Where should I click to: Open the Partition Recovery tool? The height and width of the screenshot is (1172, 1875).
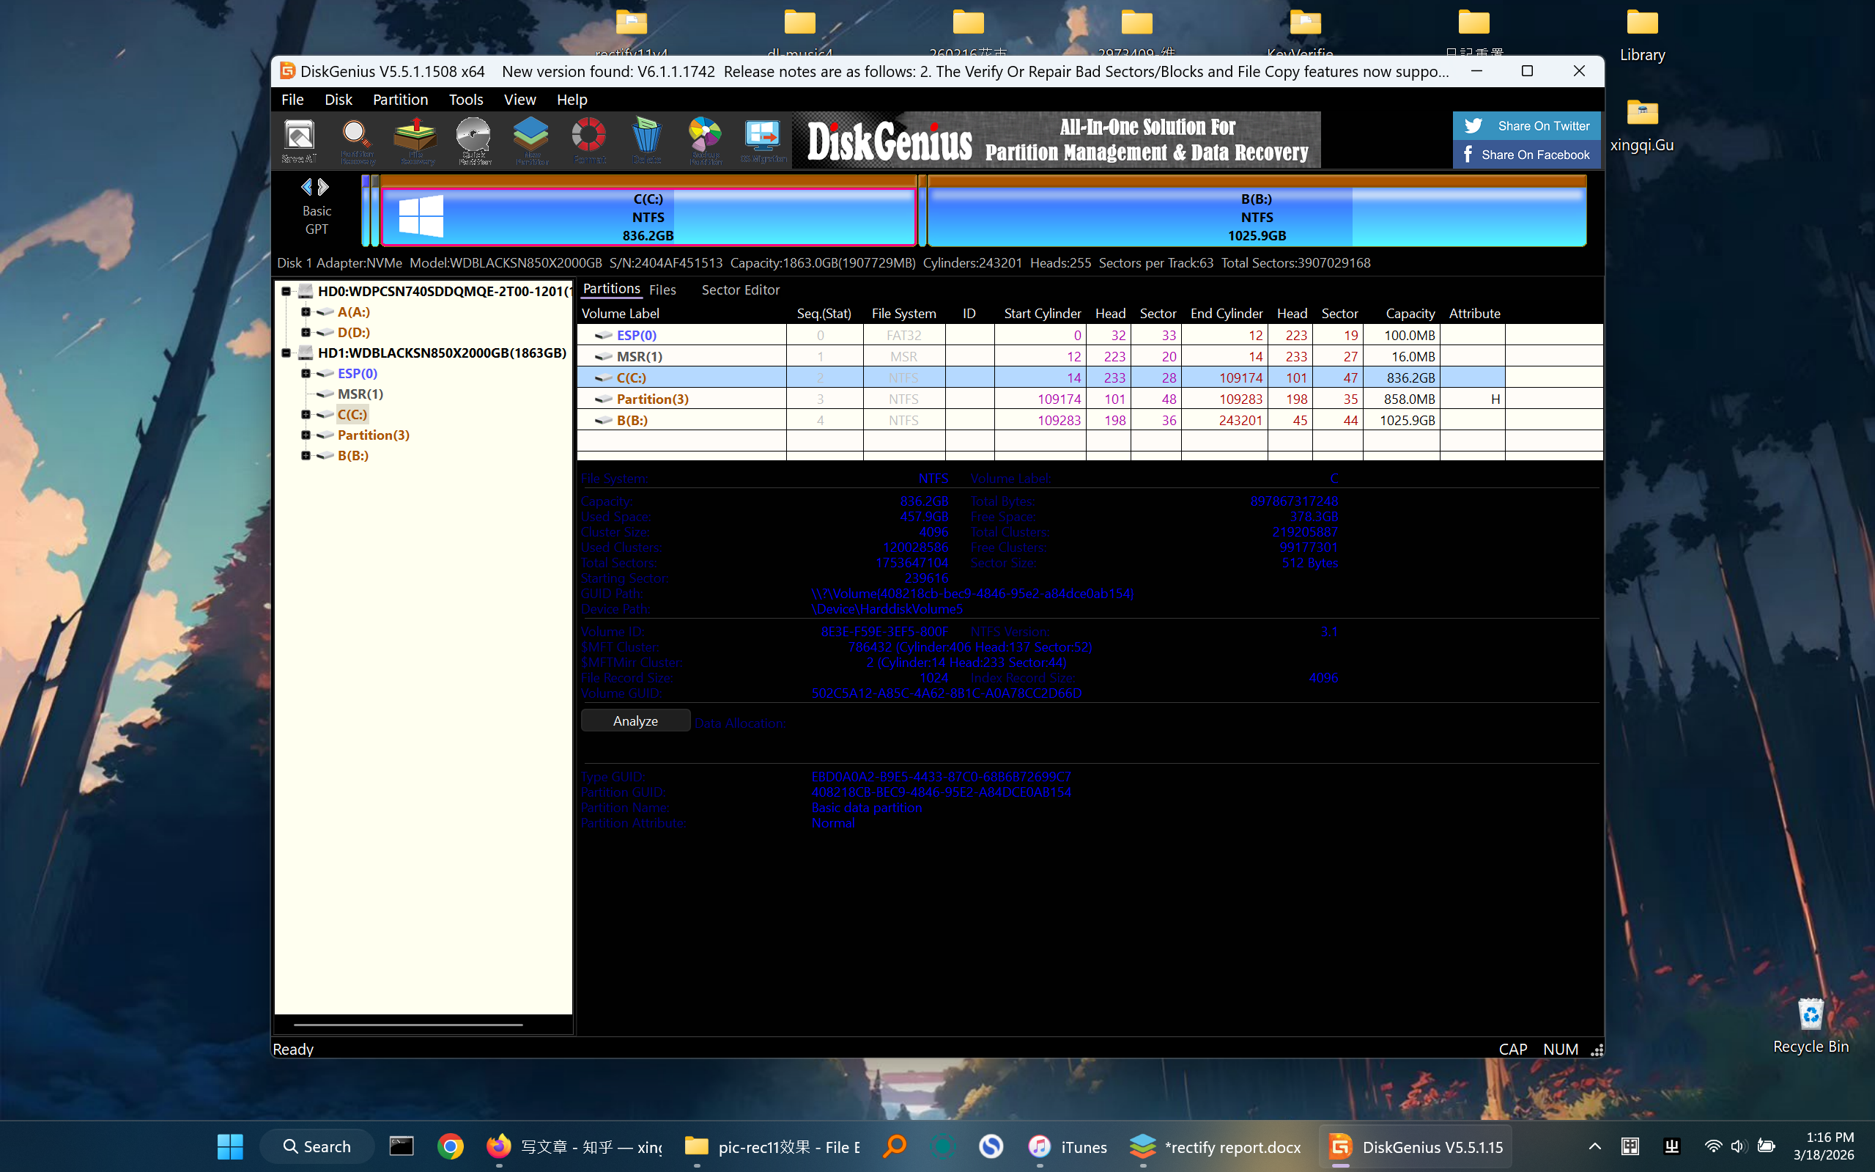356,140
